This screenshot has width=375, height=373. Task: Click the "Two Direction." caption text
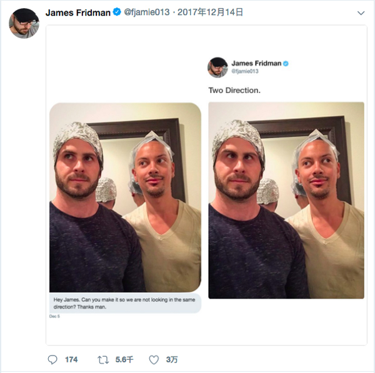tap(234, 91)
